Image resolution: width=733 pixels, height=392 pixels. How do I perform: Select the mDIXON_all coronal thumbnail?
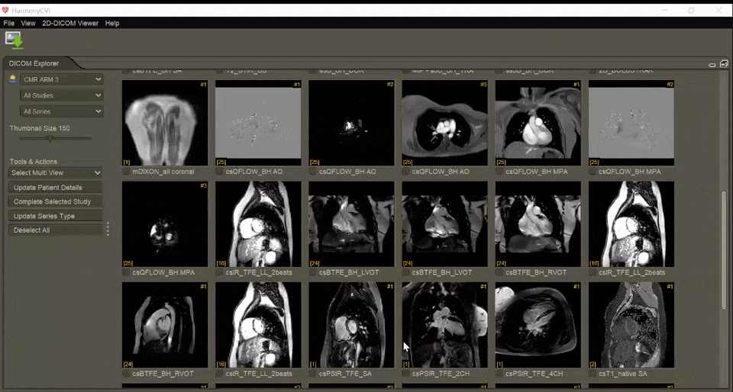[165, 123]
